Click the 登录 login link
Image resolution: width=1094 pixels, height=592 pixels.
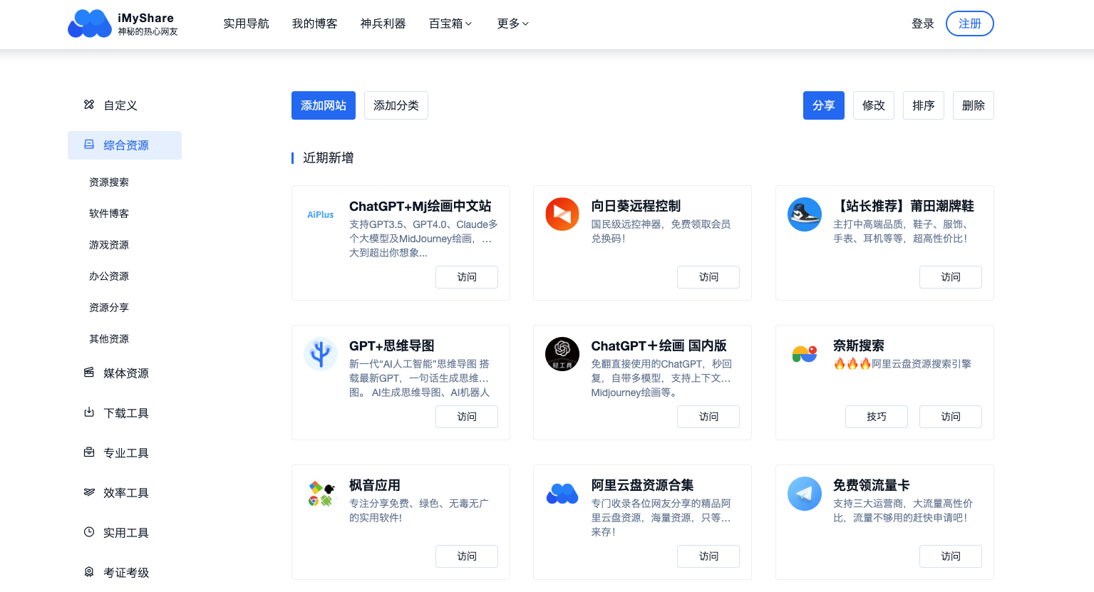point(923,24)
